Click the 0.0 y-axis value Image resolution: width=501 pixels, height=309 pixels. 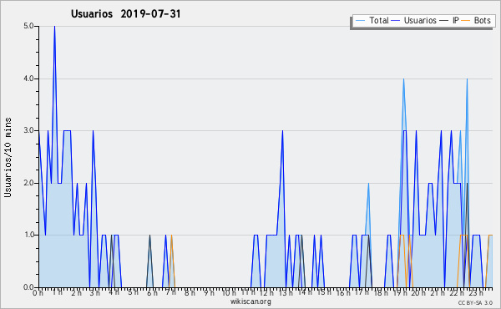click(x=28, y=287)
